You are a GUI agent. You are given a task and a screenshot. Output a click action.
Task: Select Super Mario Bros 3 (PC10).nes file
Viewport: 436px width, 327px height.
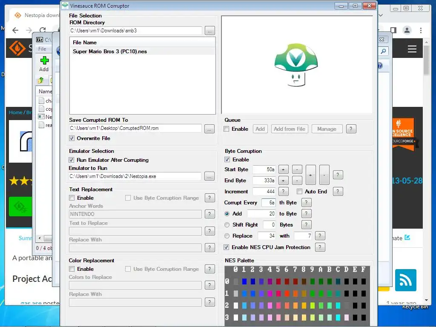142,51
